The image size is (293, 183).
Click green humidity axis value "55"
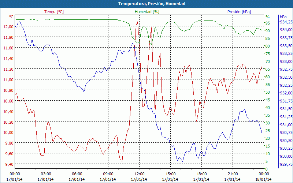tap(268, 85)
